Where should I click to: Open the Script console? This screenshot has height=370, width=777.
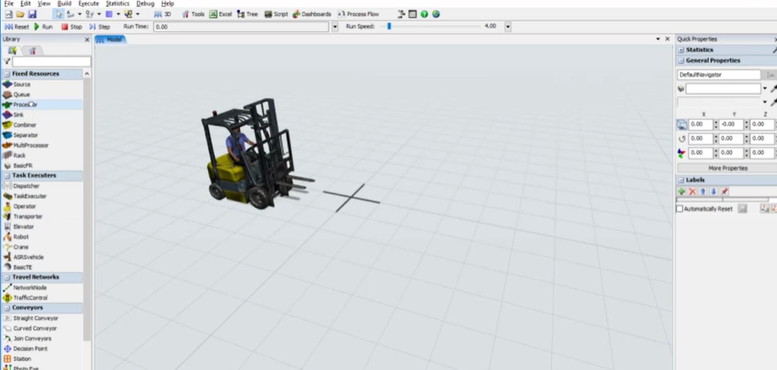tap(276, 14)
